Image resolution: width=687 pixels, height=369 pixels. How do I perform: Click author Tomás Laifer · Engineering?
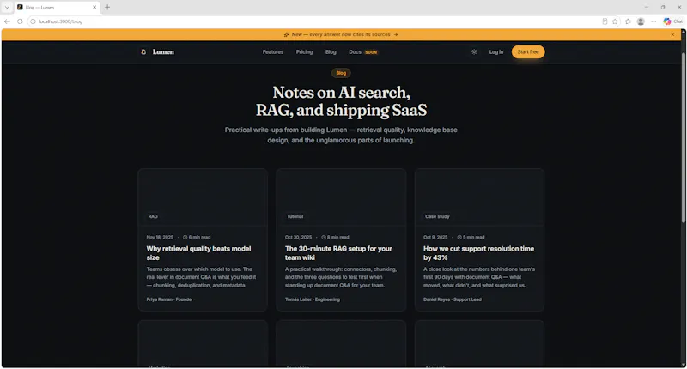(313, 299)
